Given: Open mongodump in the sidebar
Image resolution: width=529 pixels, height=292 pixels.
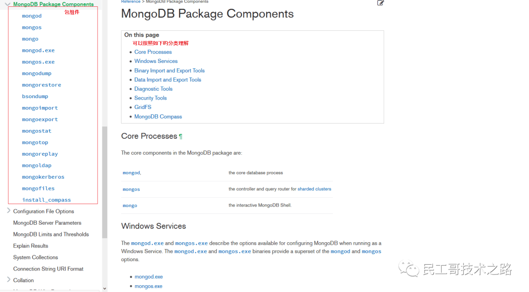Looking at the screenshot, I should (36, 73).
